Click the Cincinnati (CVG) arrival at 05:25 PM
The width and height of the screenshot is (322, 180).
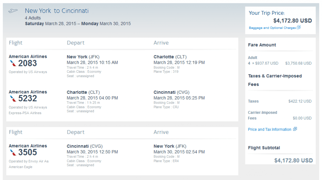pos(171,92)
